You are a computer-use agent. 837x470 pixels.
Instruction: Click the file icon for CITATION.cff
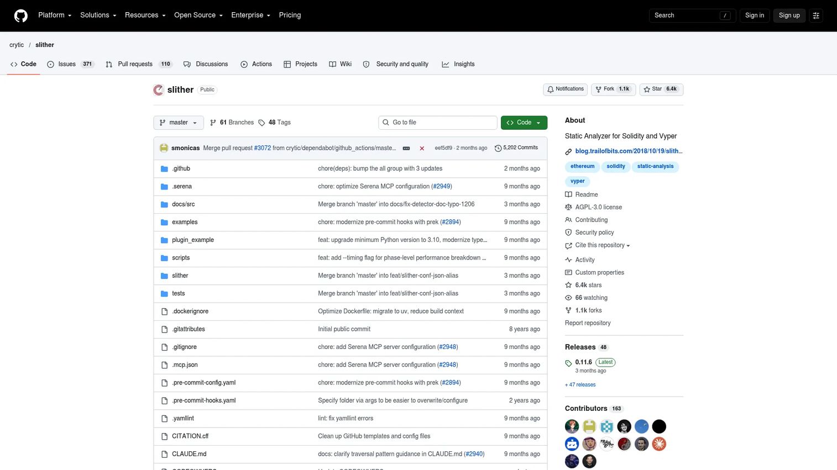point(164,436)
